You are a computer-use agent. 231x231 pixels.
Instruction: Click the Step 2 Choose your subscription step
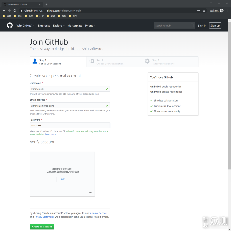(114, 62)
